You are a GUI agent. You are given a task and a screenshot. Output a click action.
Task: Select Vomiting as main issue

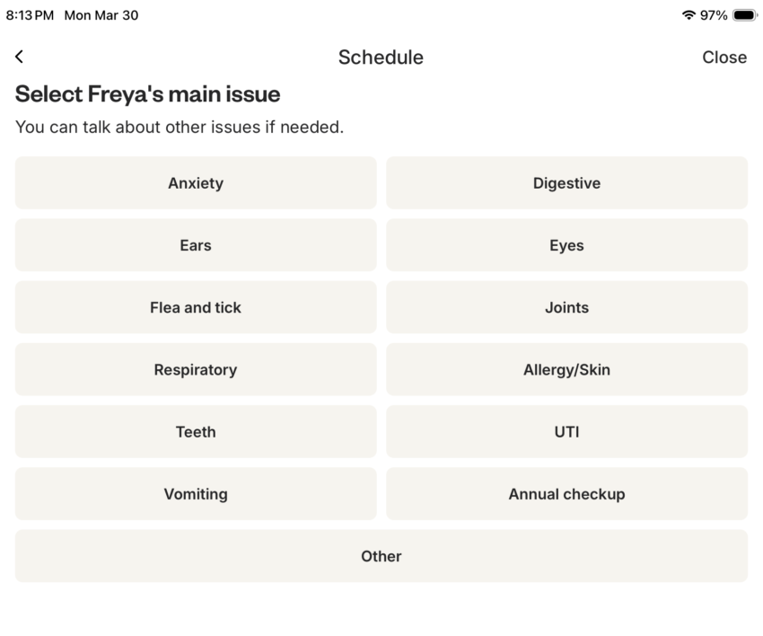click(x=196, y=493)
